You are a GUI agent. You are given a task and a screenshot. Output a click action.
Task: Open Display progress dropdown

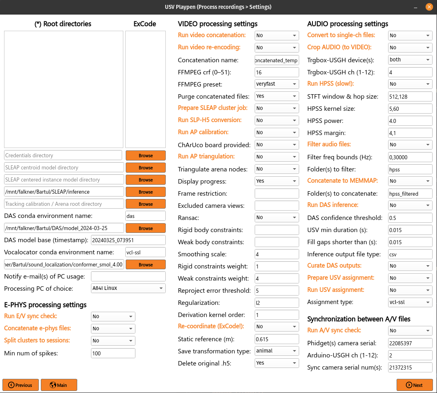point(277,181)
